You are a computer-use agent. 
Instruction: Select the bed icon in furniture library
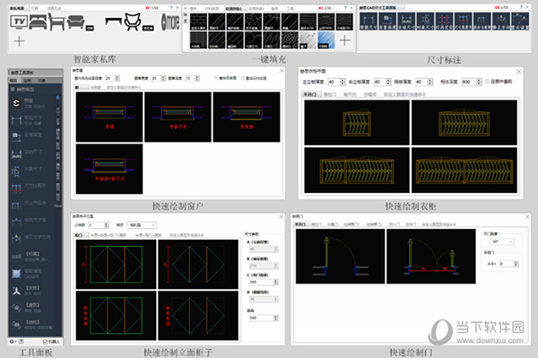38,22
